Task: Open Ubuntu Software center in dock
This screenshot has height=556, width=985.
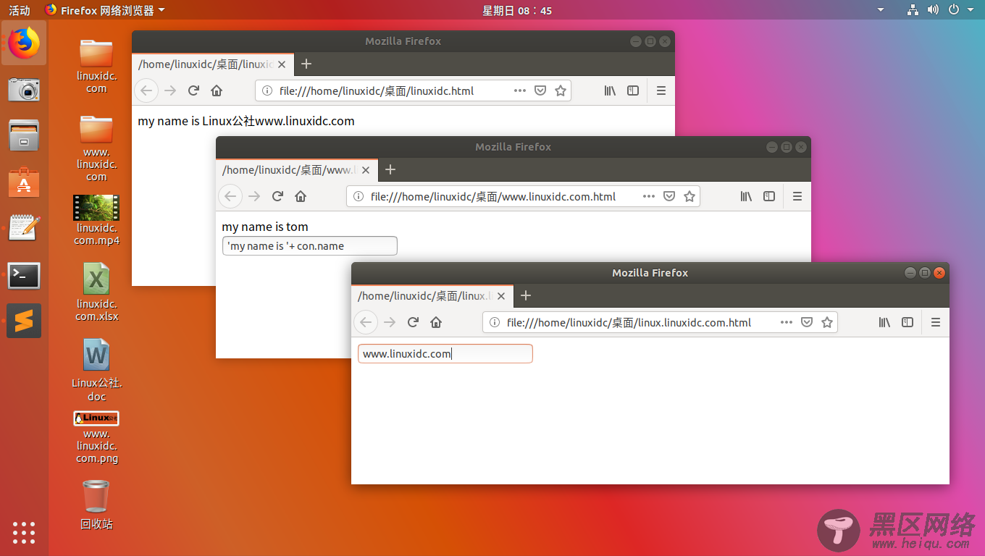Action: click(x=24, y=182)
